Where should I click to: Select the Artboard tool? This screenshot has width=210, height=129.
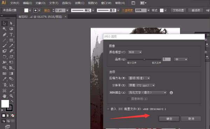coord(5,91)
